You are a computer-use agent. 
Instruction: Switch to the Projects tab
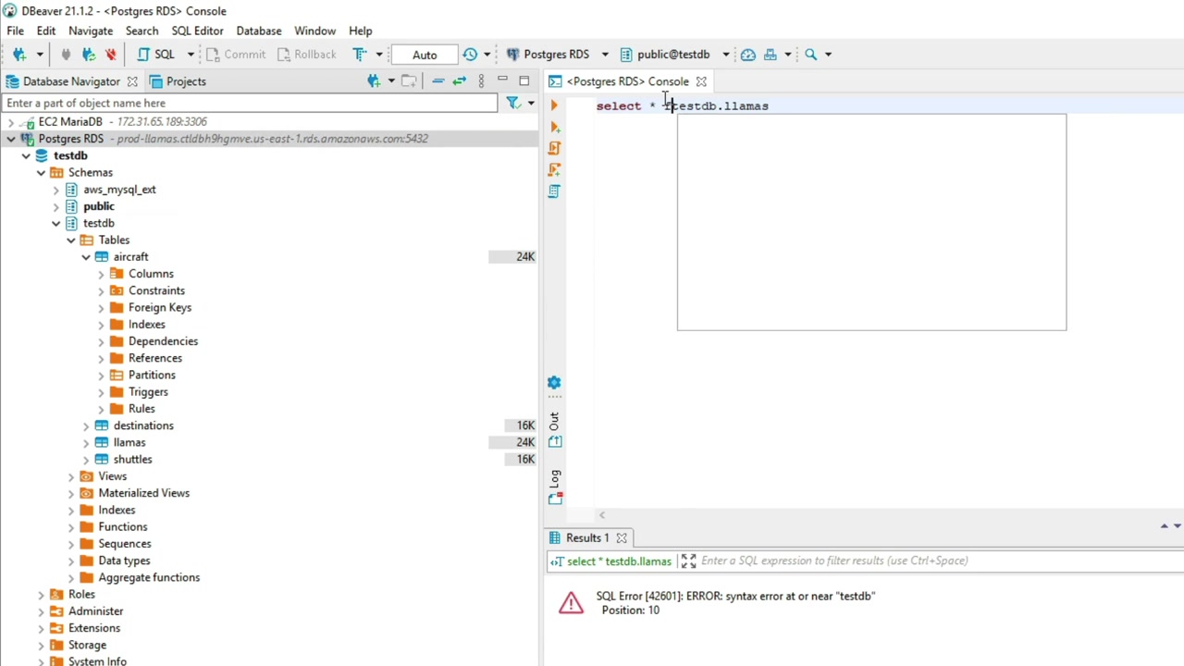[178, 81]
